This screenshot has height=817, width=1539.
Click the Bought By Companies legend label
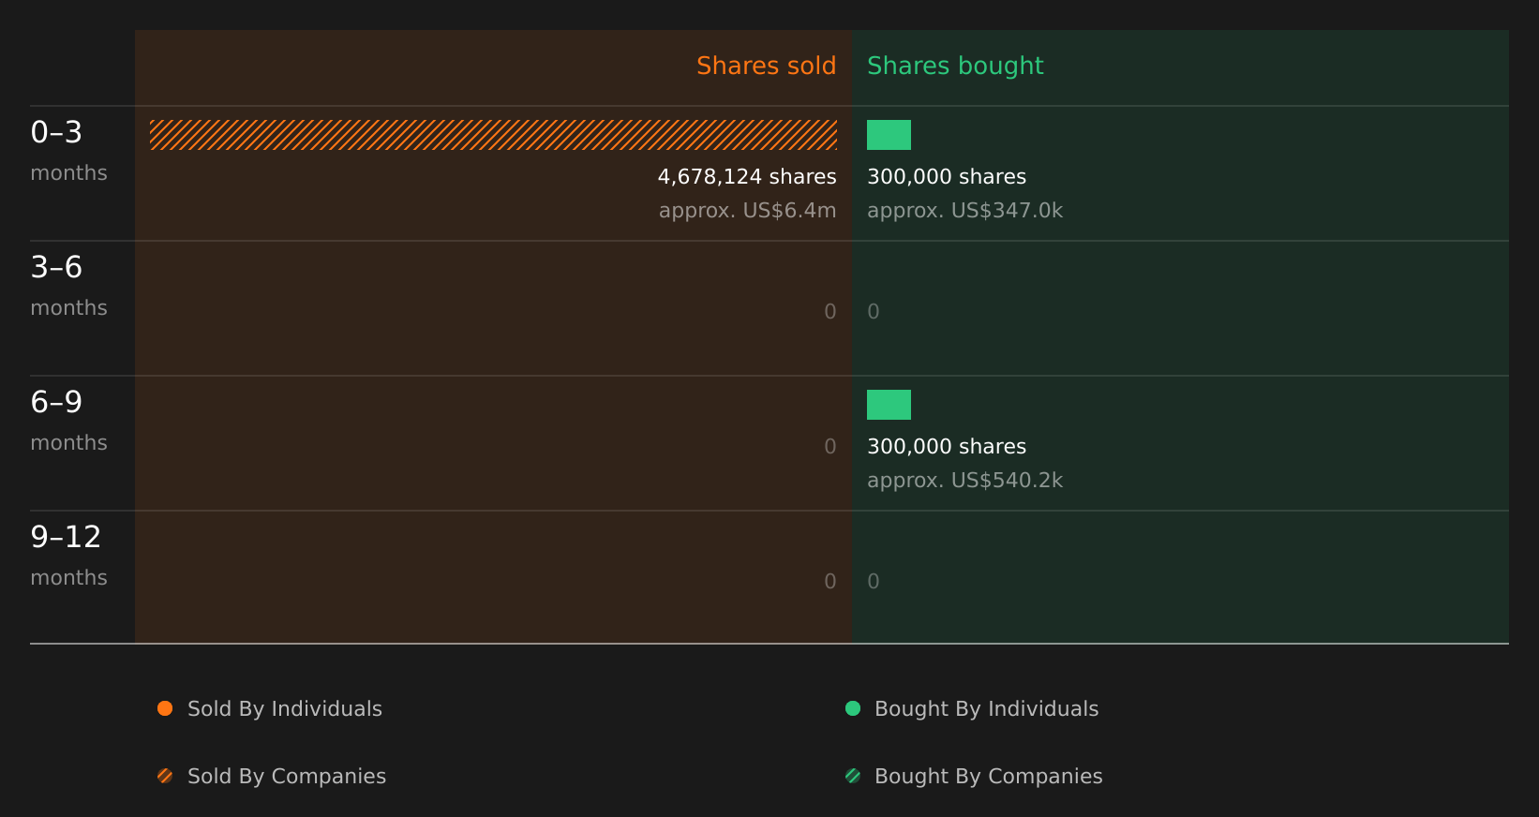[x=988, y=776]
